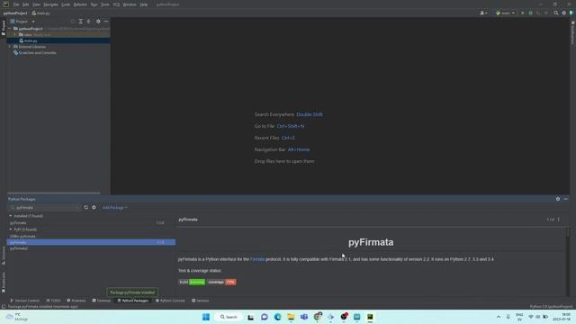The width and height of the screenshot is (576, 324).
Task: Open File Explorer from taskbar
Action: pos(291,317)
